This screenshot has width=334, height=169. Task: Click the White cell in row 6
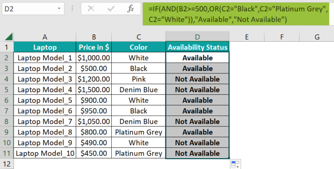139,100
